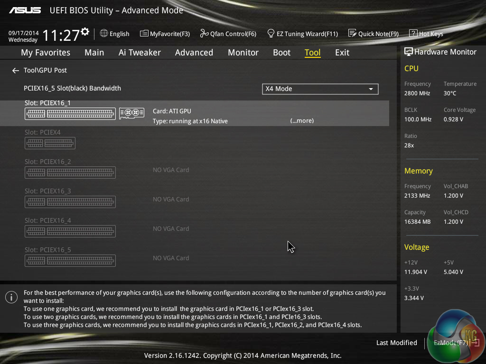Viewport: 486px width, 364px height.
Task: Click the PCIEX16_4 slot connector graphic
Action: pyautogui.click(x=70, y=231)
